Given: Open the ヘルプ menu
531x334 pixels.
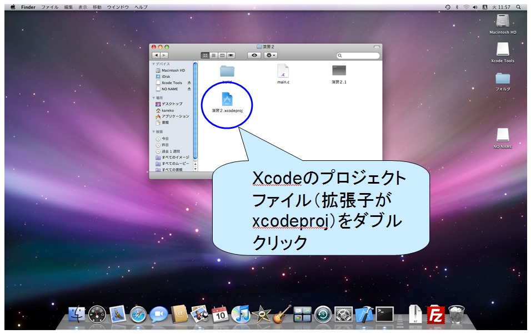Looking at the screenshot, I should point(141,7).
